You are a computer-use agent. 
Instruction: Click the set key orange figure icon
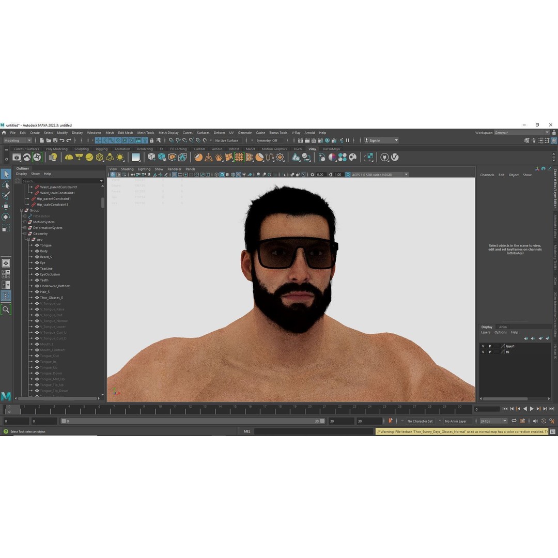click(x=391, y=421)
